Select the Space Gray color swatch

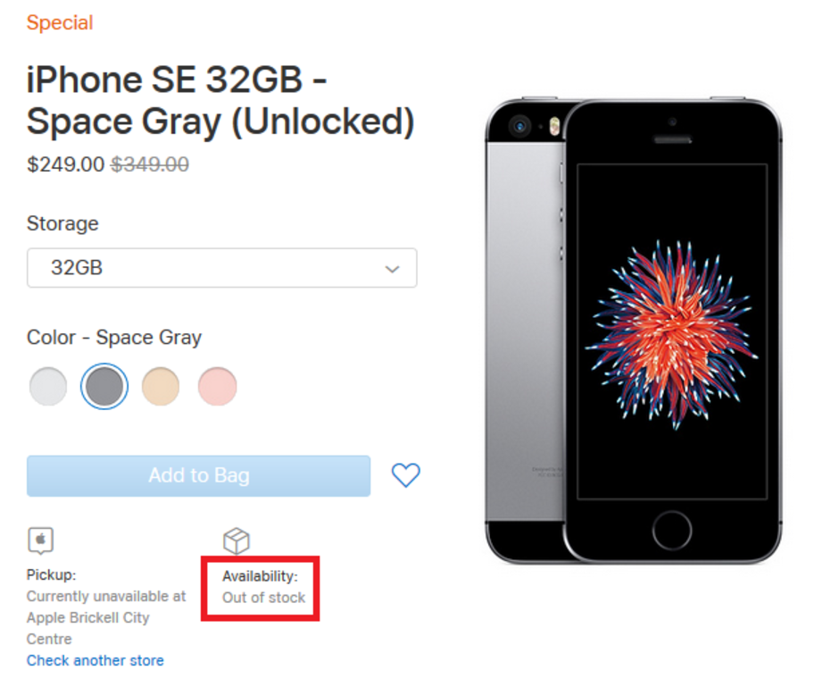[x=104, y=387]
